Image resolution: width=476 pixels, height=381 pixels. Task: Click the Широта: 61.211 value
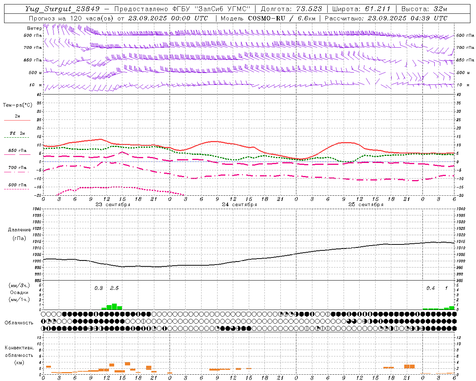click(x=361, y=9)
